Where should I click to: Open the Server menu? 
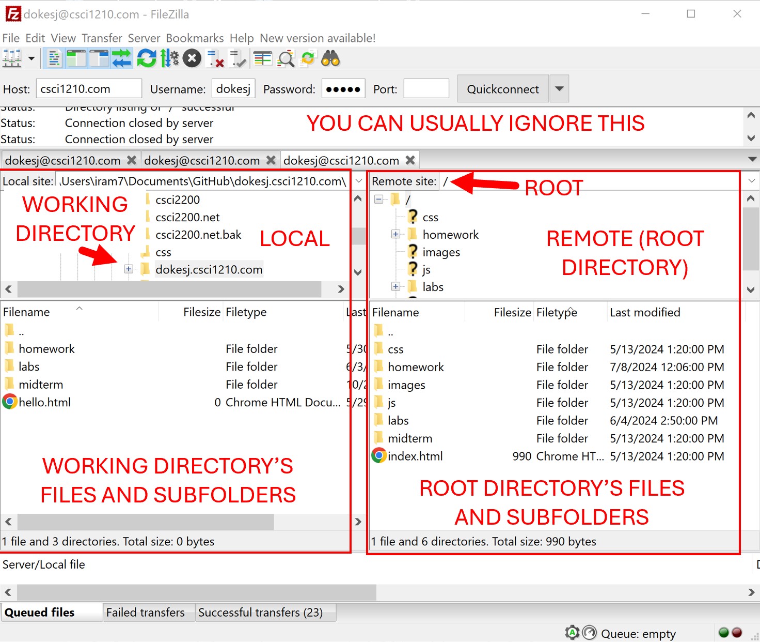click(144, 38)
